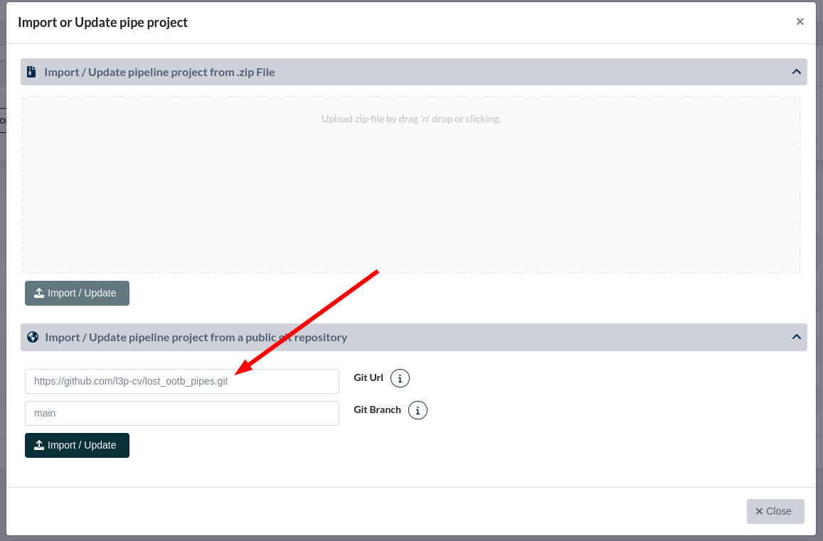Show info for Git Url field

click(x=400, y=378)
